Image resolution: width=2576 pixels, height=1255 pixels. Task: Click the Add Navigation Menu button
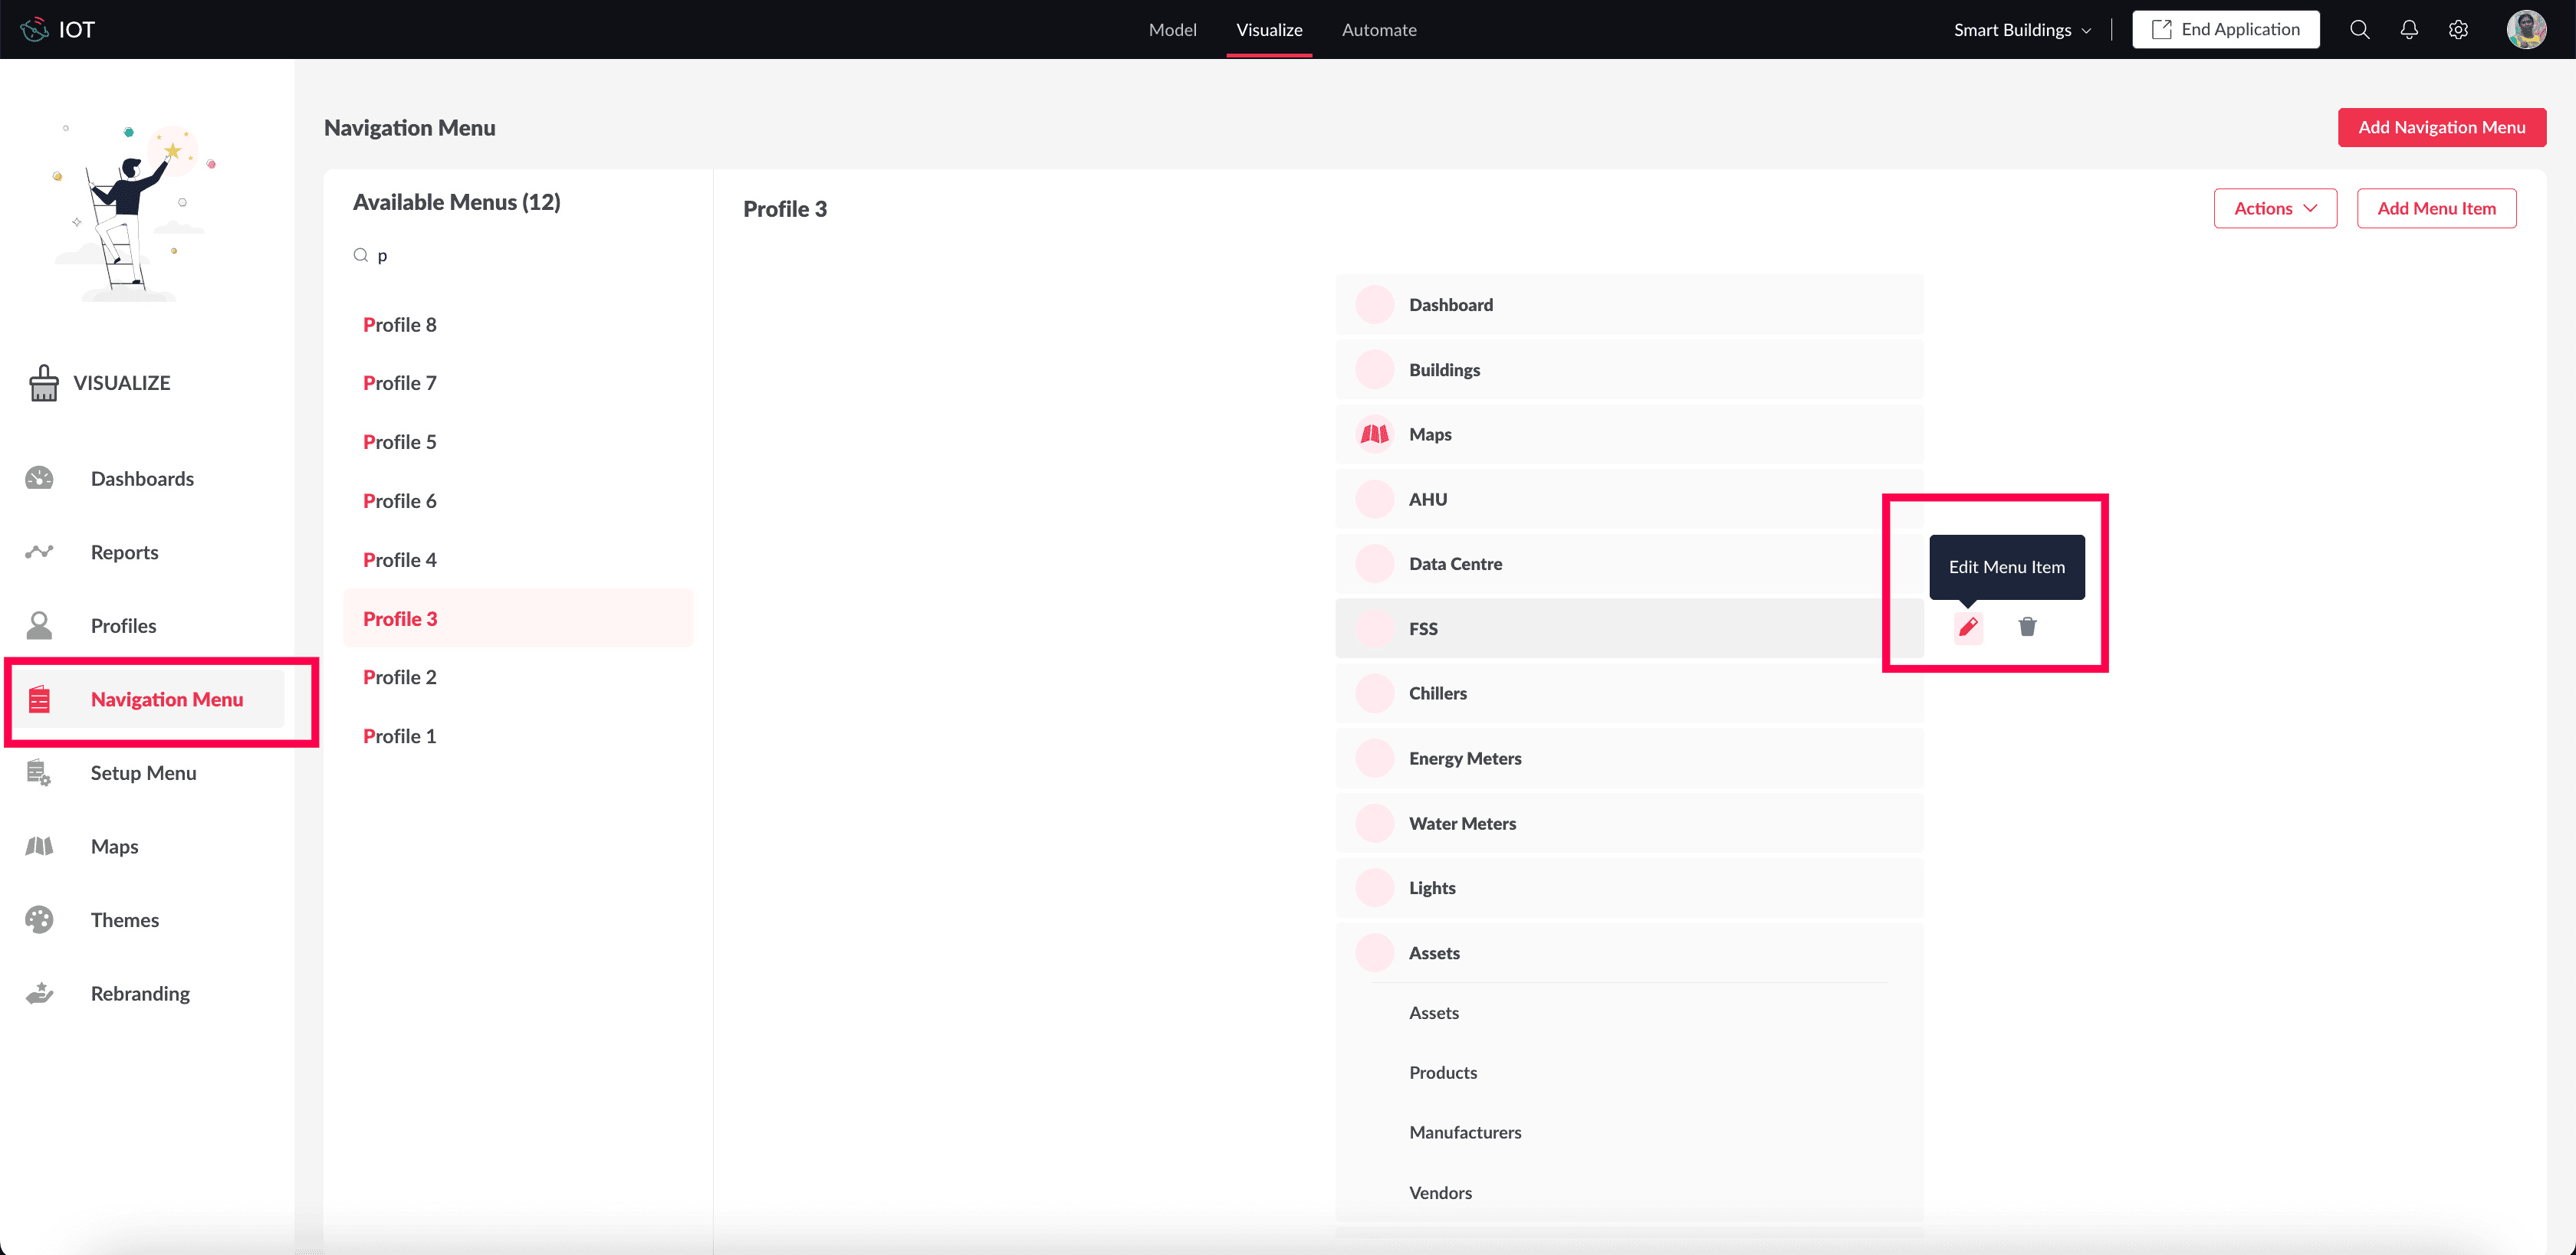(2440, 128)
